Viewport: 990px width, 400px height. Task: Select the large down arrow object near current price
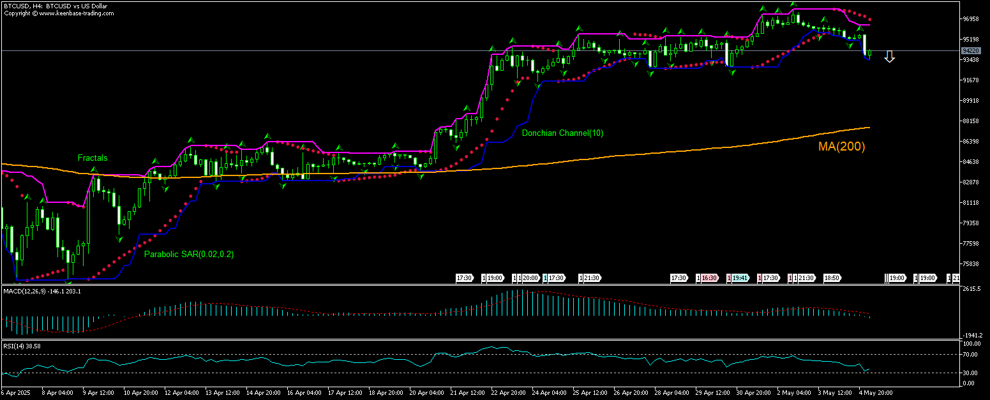(890, 57)
